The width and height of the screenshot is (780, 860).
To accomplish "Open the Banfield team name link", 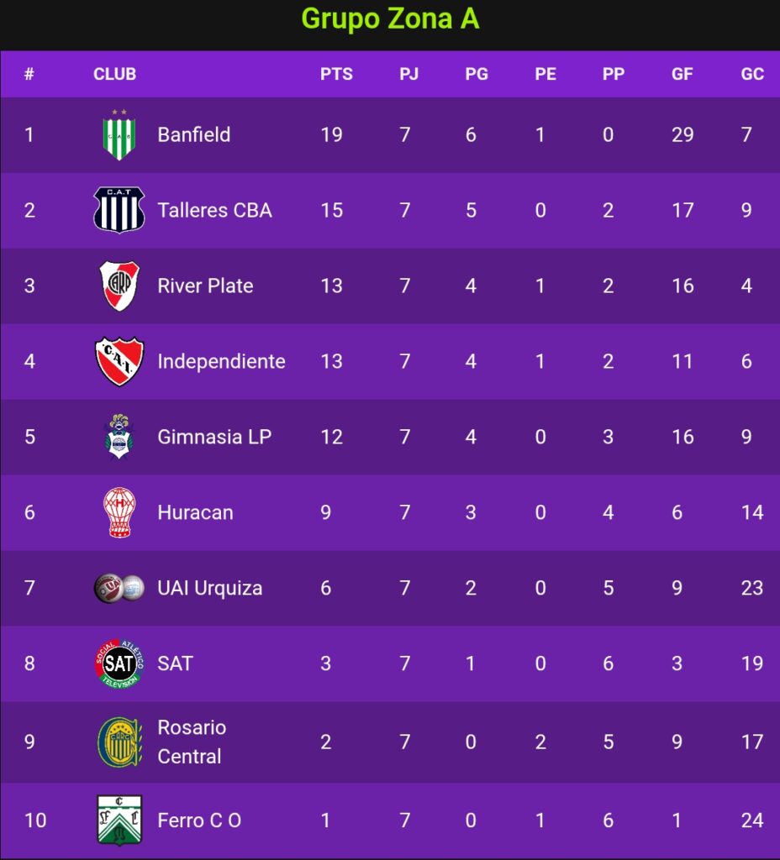I will (194, 135).
